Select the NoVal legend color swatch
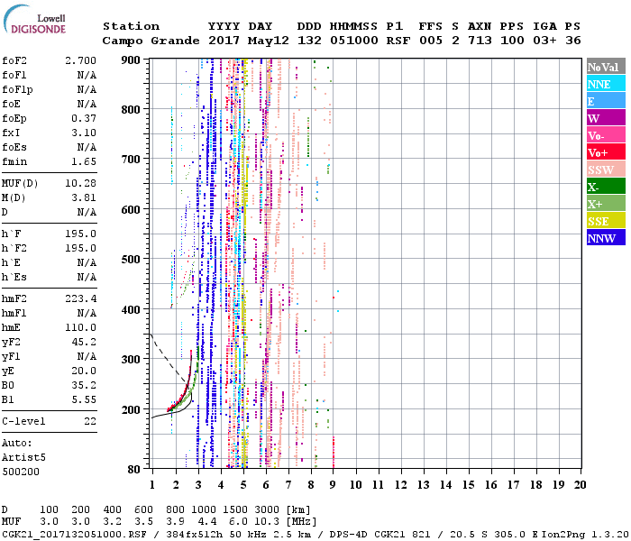The width and height of the screenshot is (631, 541). (606, 67)
